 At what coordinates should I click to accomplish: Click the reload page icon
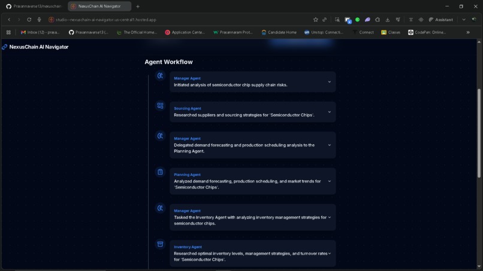click(x=29, y=20)
